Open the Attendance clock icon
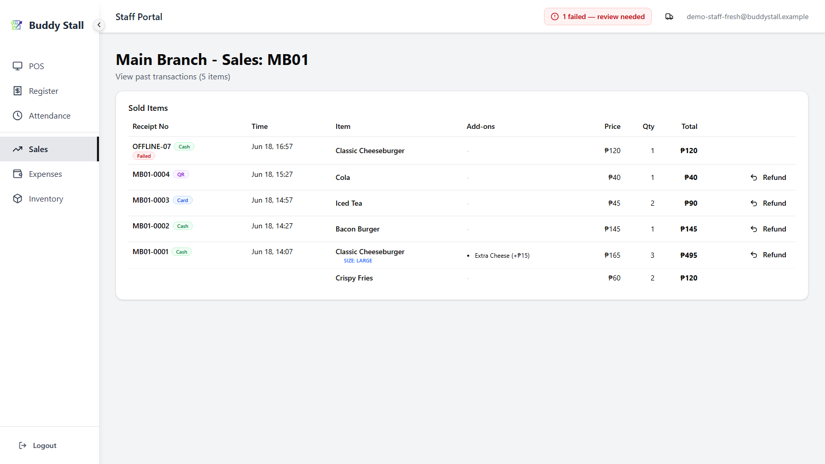 [18, 115]
